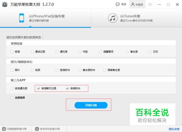Close the application window
The width and height of the screenshot is (182, 132).
point(177,4)
